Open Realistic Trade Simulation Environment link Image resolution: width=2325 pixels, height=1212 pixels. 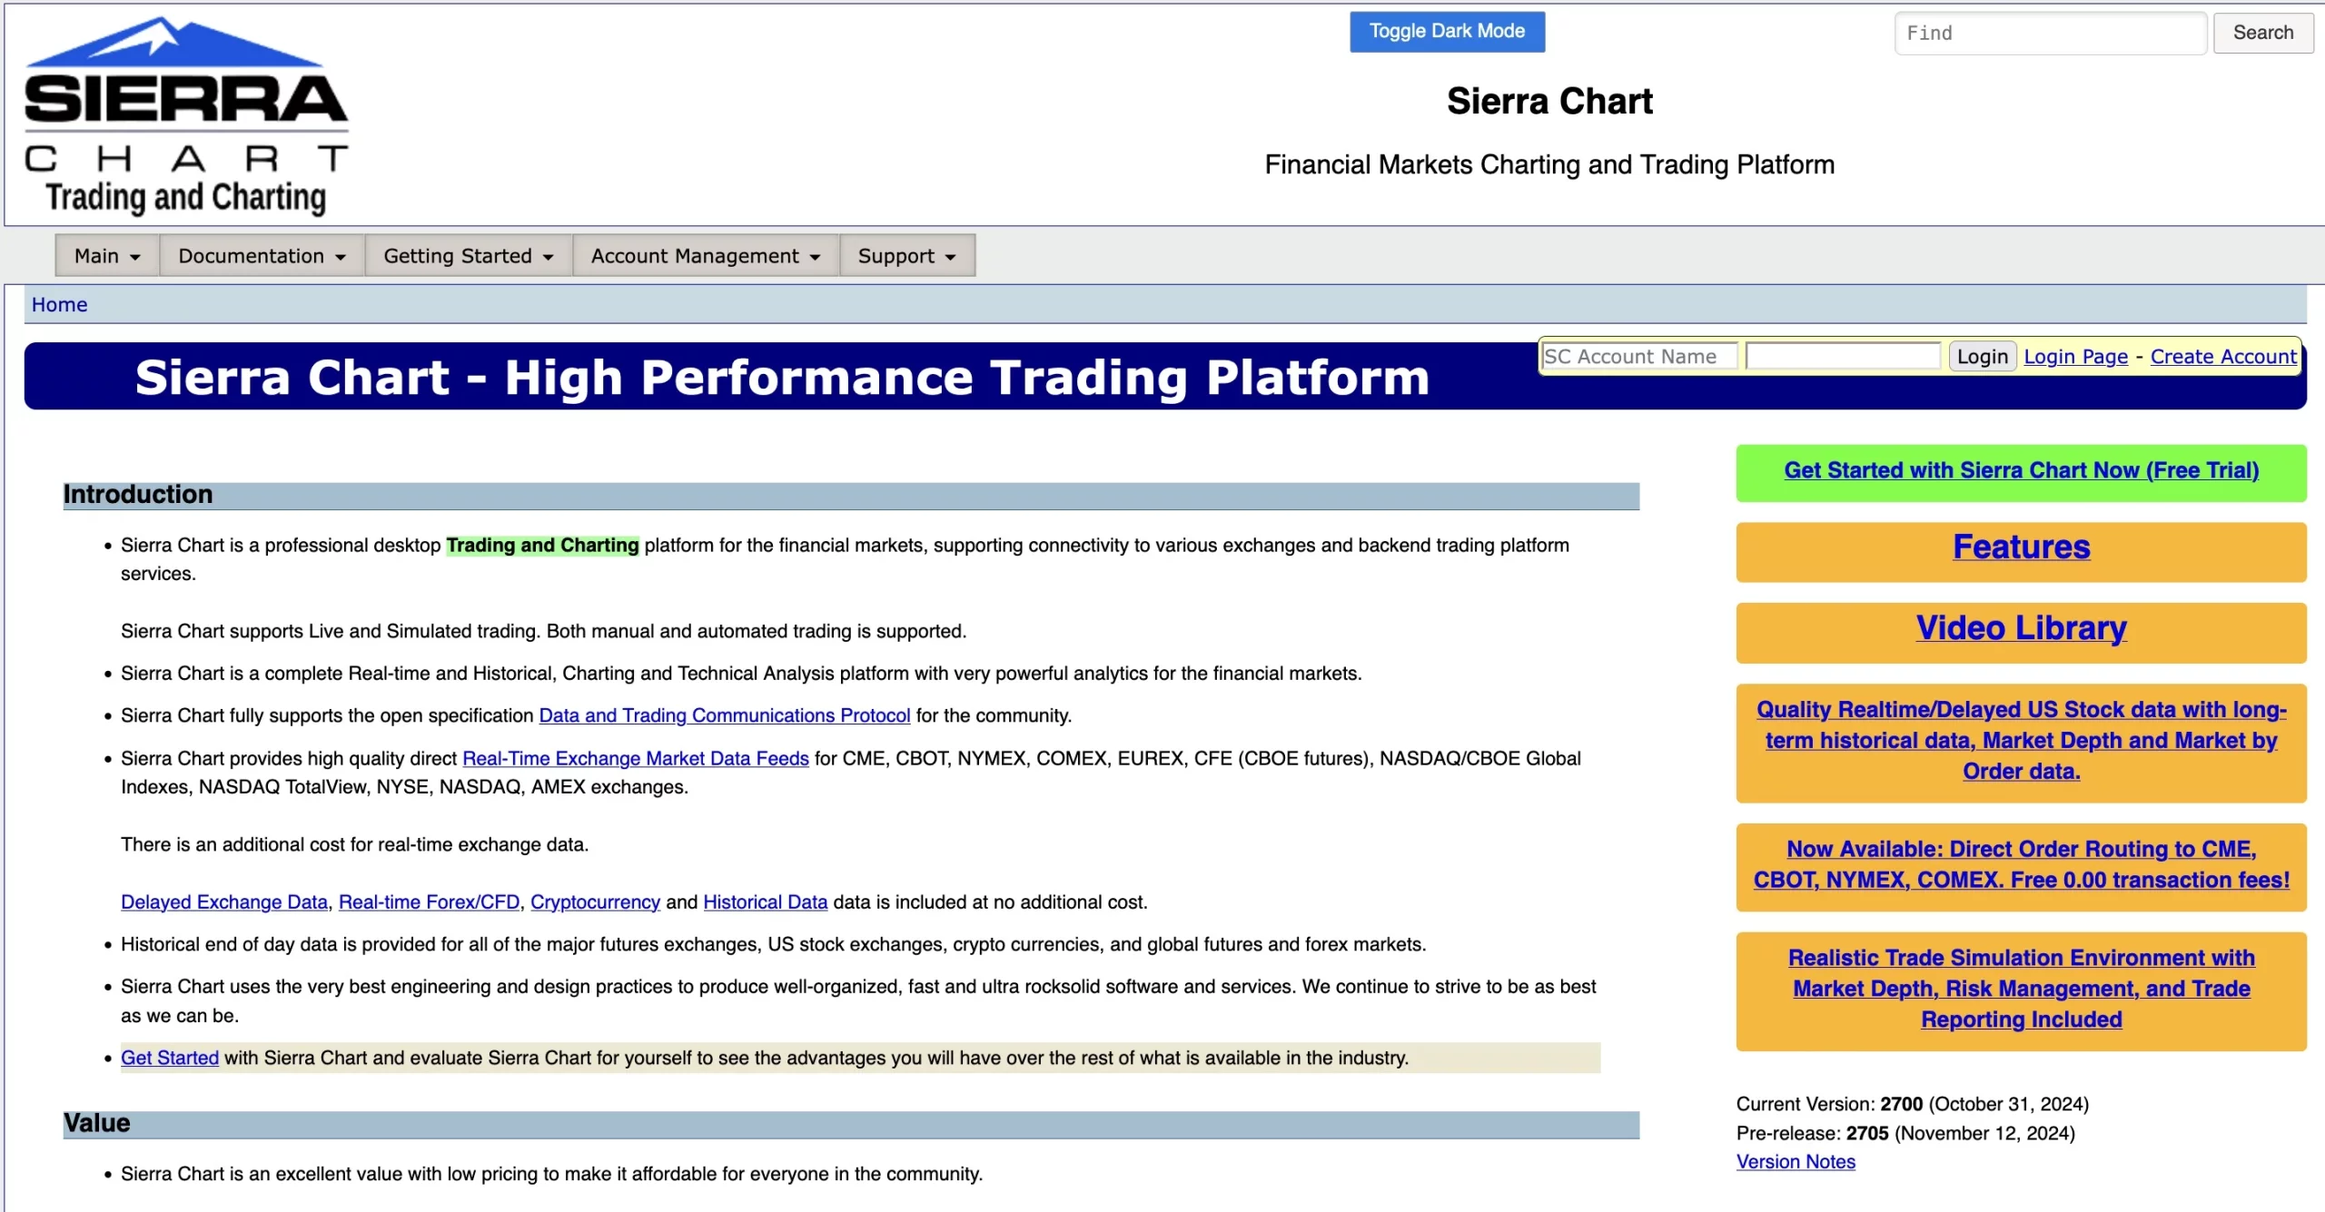(2021, 989)
